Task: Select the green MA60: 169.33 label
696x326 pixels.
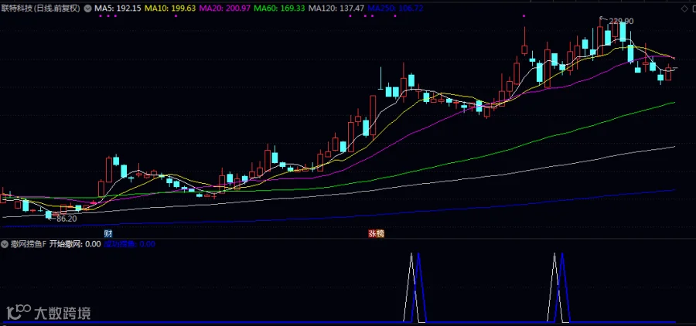Action: pos(280,8)
